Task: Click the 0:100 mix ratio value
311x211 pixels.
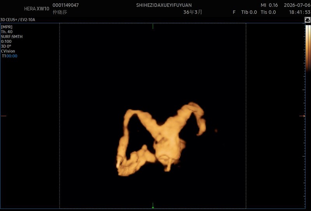Action: [x=6, y=41]
